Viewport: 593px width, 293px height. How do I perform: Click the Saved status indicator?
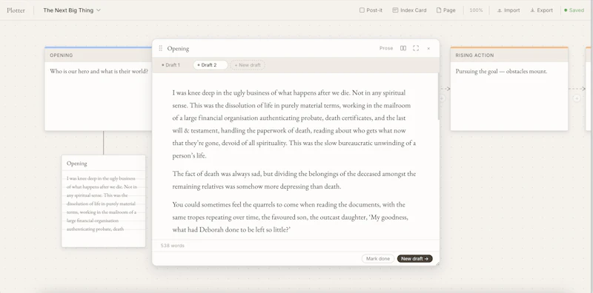(574, 10)
